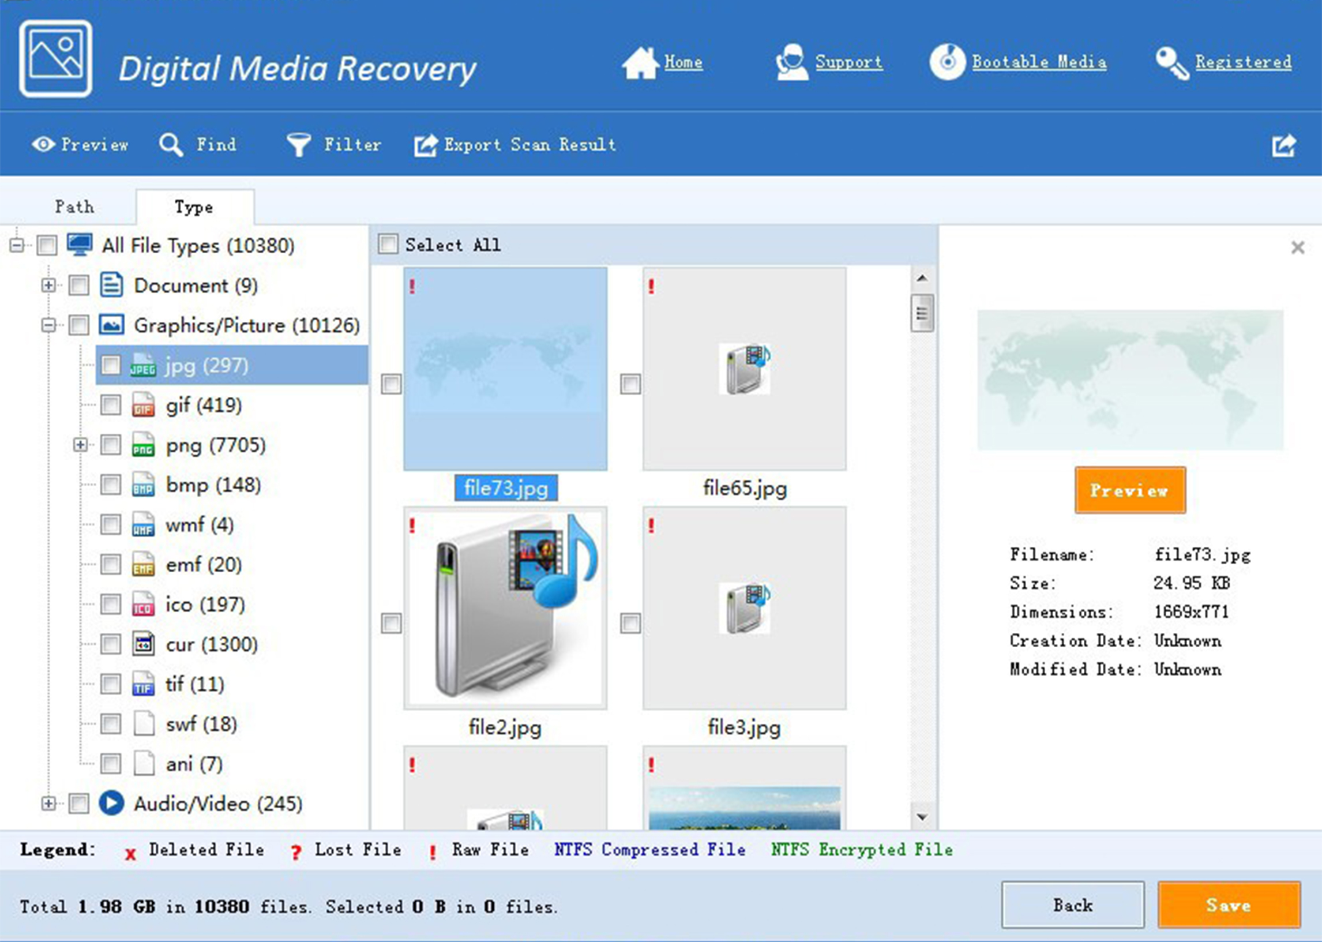The height and width of the screenshot is (942, 1322).
Task: Check the Select All checkbox
Action: click(x=388, y=244)
